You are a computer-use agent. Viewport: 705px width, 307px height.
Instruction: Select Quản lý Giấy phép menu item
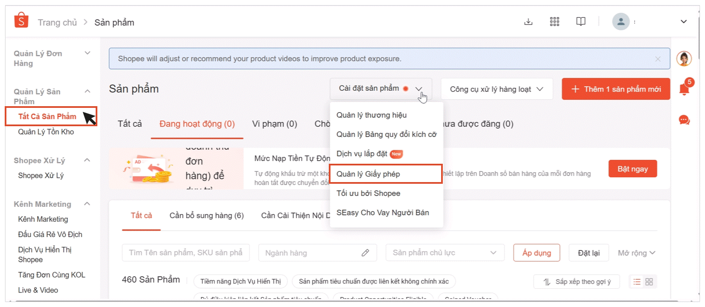[x=386, y=174]
